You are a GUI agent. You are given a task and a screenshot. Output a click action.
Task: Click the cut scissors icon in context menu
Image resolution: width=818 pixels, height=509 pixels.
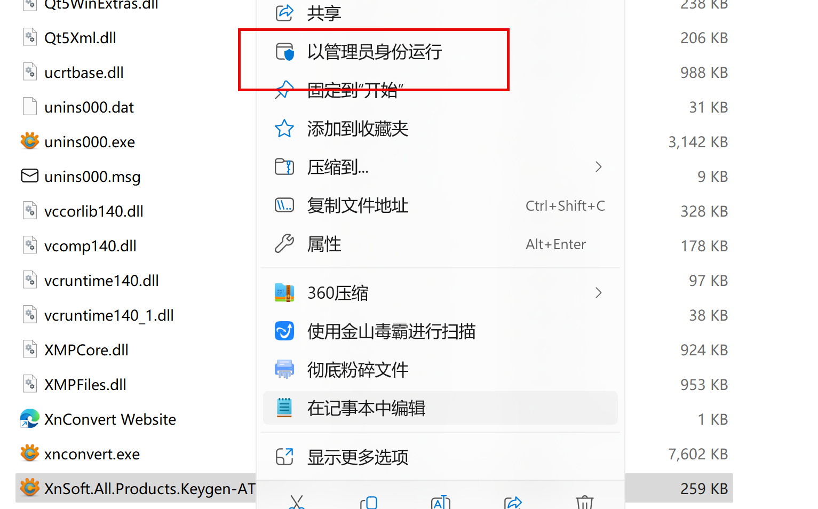pos(297,503)
